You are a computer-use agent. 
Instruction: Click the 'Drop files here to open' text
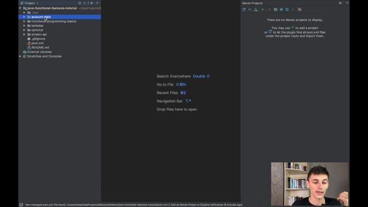pyautogui.click(x=177, y=109)
